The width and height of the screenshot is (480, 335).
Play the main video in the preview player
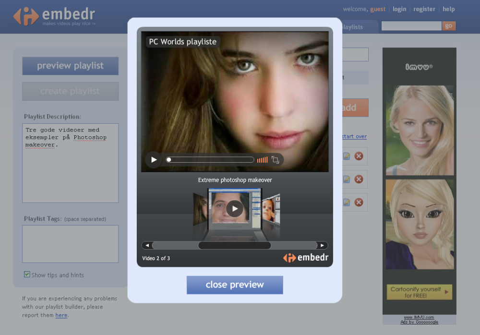pyautogui.click(x=154, y=160)
